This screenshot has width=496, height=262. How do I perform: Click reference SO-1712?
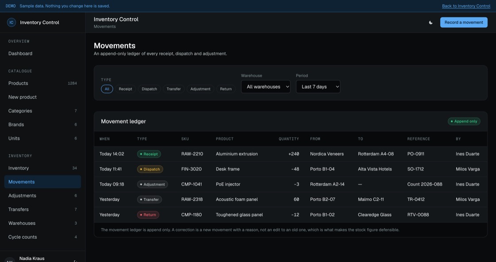tap(415, 169)
